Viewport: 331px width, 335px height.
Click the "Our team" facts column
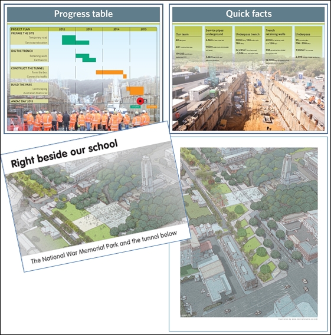[x=188, y=44]
